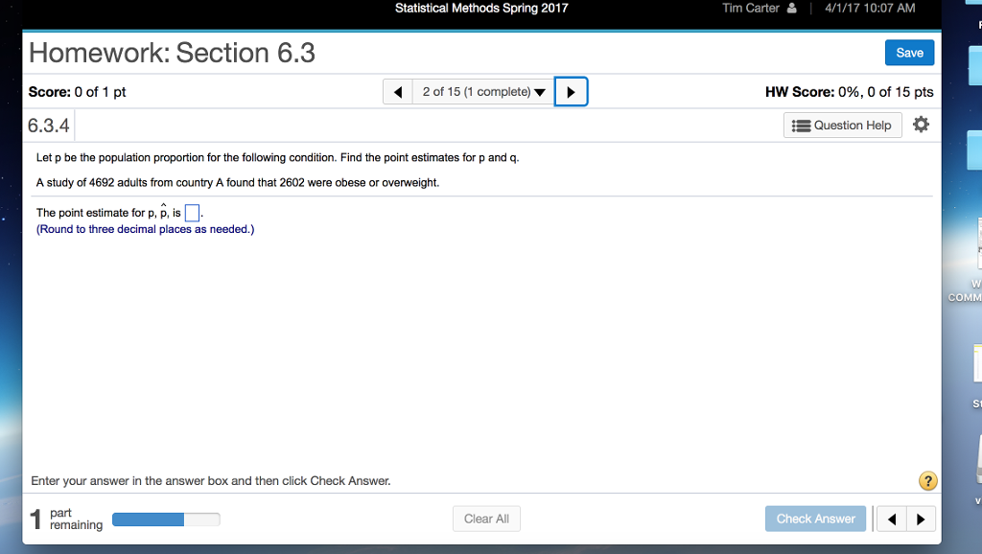Click the Statistical Methods Spring 2017 title
The image size is (982, 554).
click(481, 9)
